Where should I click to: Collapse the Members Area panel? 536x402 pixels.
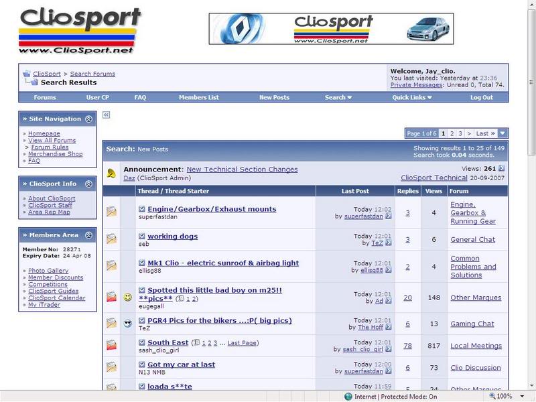click(88, 235)
